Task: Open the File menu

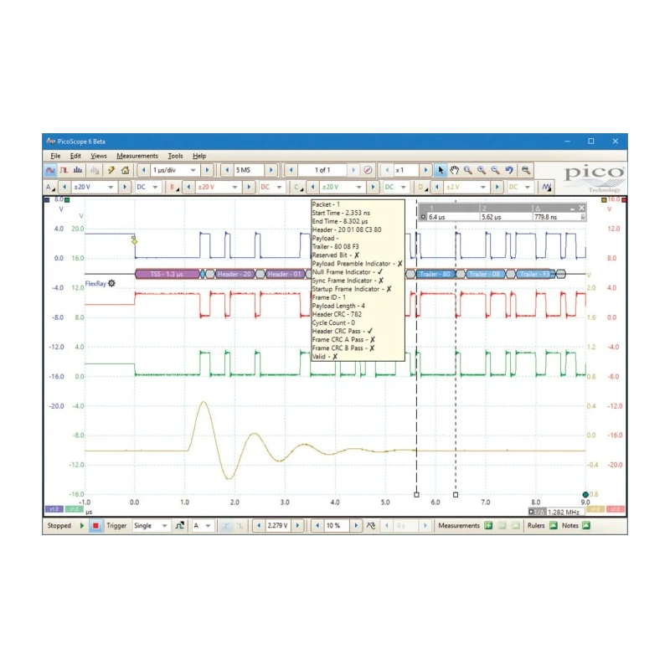Action: [x=55, y=156]
